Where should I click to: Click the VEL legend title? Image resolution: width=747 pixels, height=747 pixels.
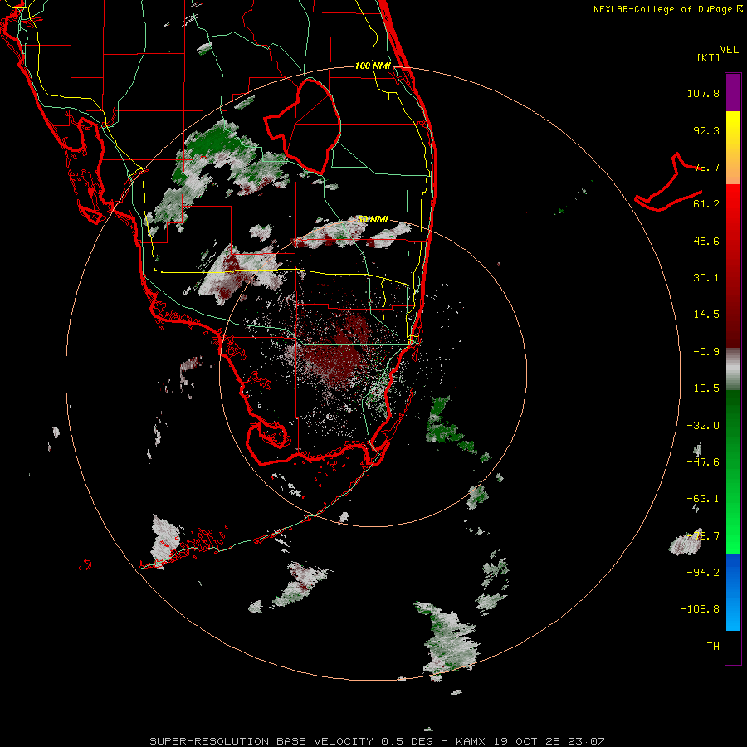point(729,50)
